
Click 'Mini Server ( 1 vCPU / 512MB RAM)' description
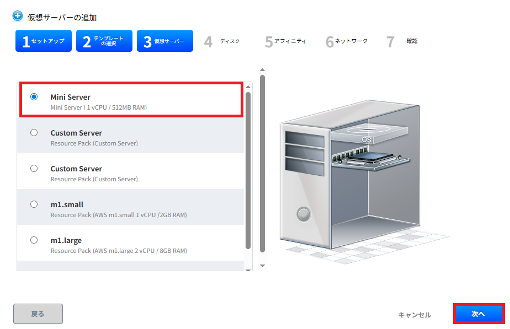click(99, 107)
